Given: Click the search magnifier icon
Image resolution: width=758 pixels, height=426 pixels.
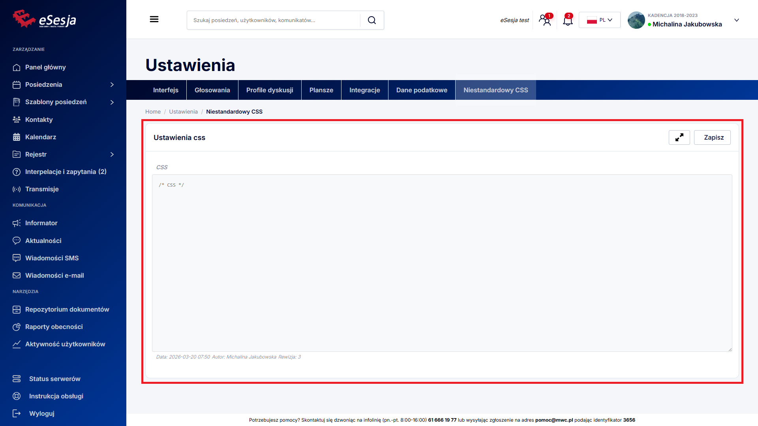Looking at the screenshot, I should pyautogui.click(x=371, y=20).
